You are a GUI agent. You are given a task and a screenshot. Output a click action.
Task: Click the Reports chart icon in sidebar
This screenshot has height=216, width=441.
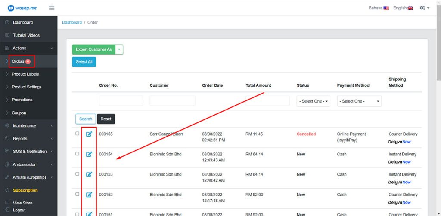[7, 139]
